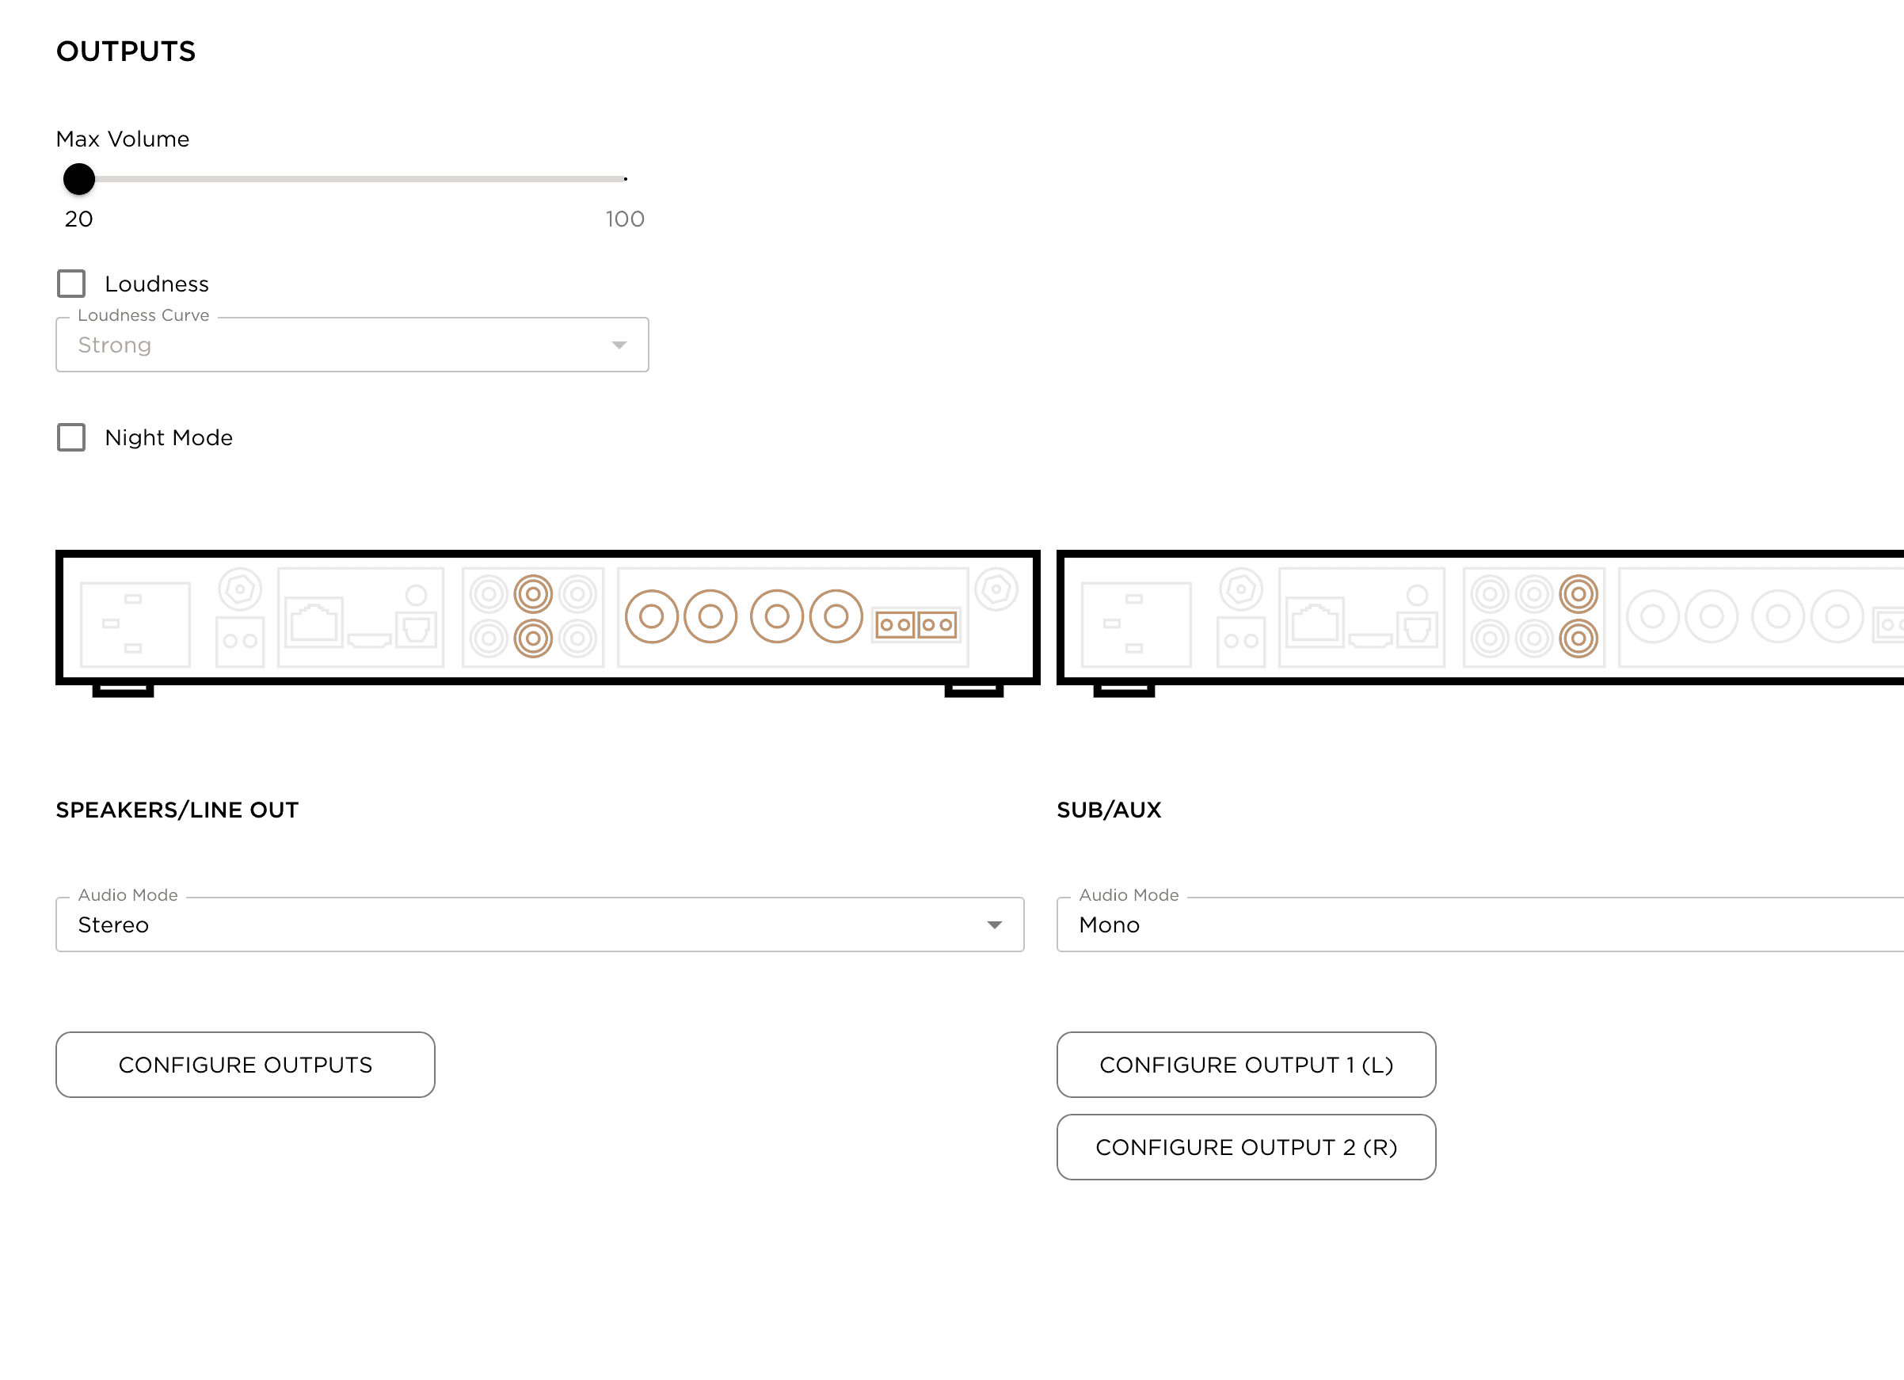Open Sub/Aux Audio Mode Mono dropdown
The height and width of the screenshot is (1380, 1904).
click(x=1478, y=924)
